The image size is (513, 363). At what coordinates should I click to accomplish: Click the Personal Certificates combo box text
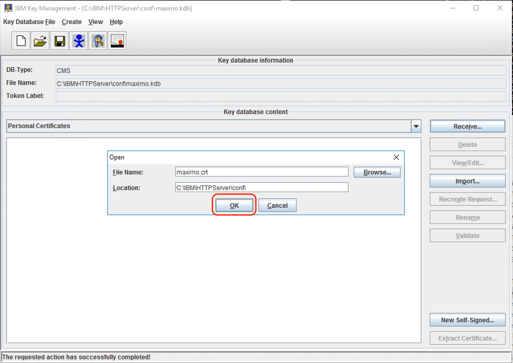pos(39,126)
